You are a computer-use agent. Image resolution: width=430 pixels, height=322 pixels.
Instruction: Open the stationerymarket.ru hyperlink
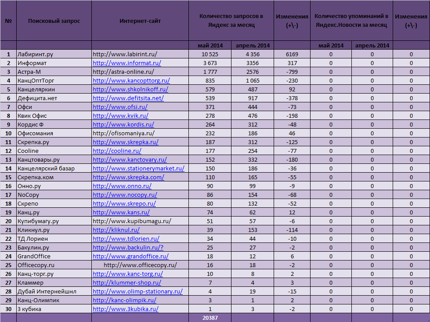tap(138, 168)
